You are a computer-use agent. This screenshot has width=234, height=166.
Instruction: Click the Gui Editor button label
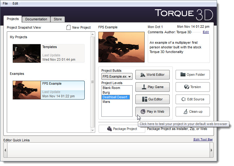[155, 99]
